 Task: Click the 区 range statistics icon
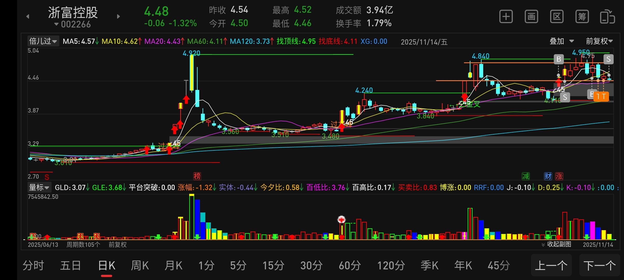(x=557, y=17)
